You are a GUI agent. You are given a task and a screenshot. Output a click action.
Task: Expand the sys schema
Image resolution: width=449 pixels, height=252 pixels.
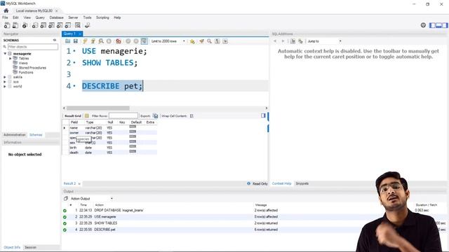pyautogui.click(x=5, y=82)
